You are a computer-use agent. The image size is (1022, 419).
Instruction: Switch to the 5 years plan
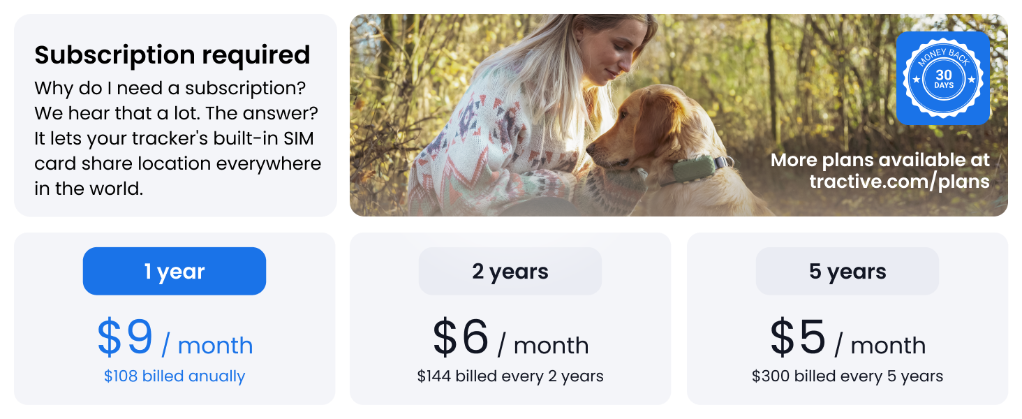(847, 271)
